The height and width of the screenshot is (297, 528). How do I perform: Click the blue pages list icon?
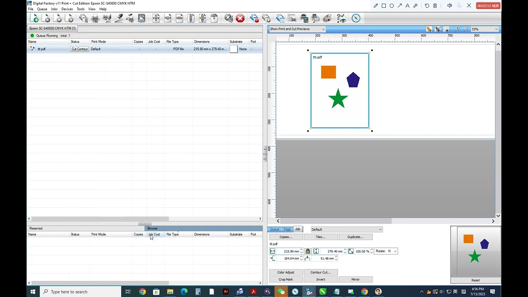(x=280, y=18)
